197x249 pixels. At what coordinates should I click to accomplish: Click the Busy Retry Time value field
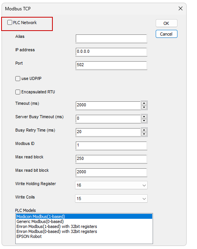[x=108, y=132]
